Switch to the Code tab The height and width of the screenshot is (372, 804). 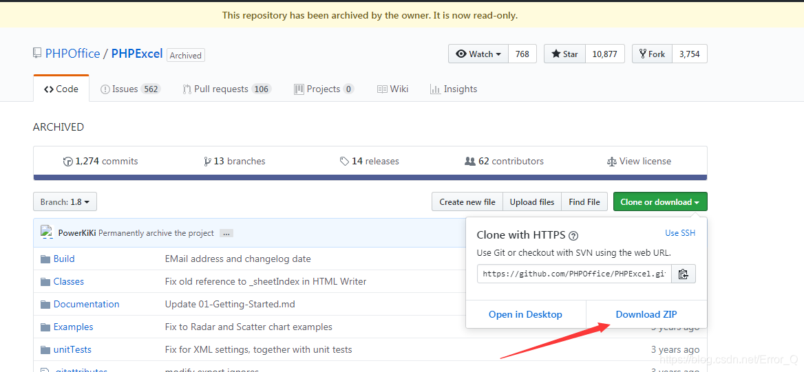click(61, 89)
